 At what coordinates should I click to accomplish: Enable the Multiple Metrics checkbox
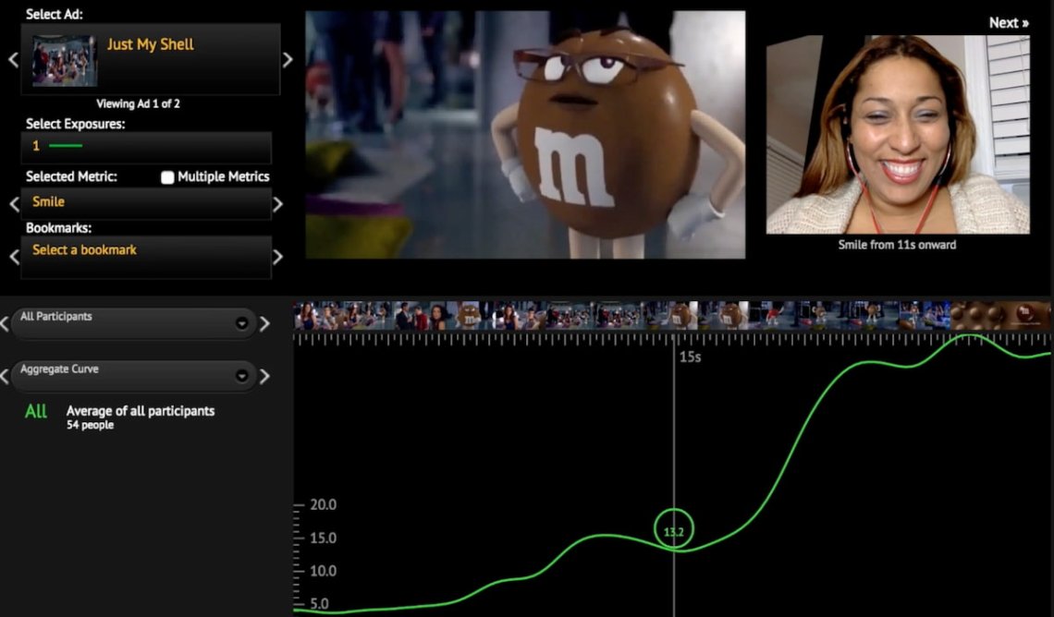pos(167,177)
